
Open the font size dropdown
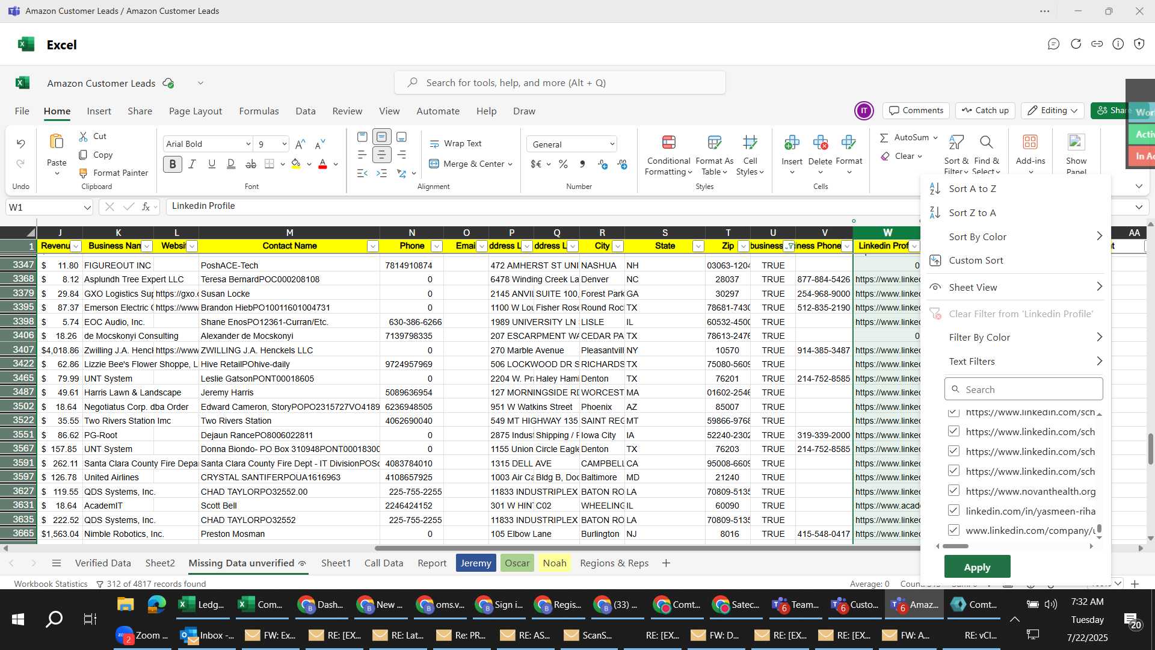click(284, 144)
